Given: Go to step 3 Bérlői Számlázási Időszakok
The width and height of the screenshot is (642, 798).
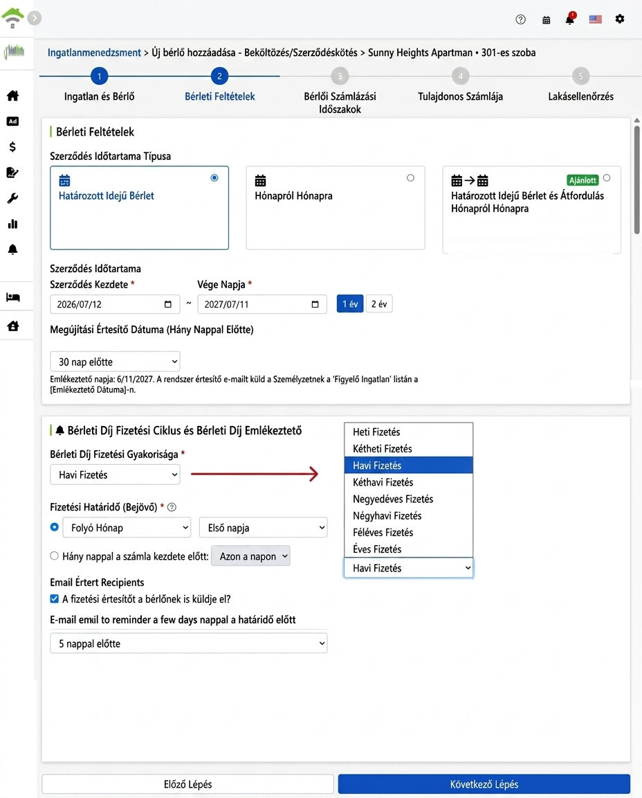Looking at the screenshot, I should pos(340,76).
